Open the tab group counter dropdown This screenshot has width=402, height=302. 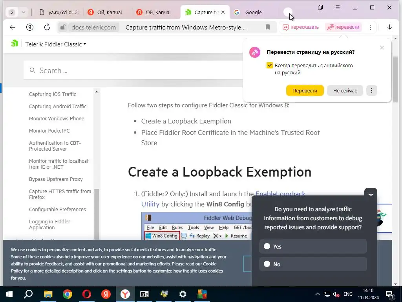pos(23,12)
